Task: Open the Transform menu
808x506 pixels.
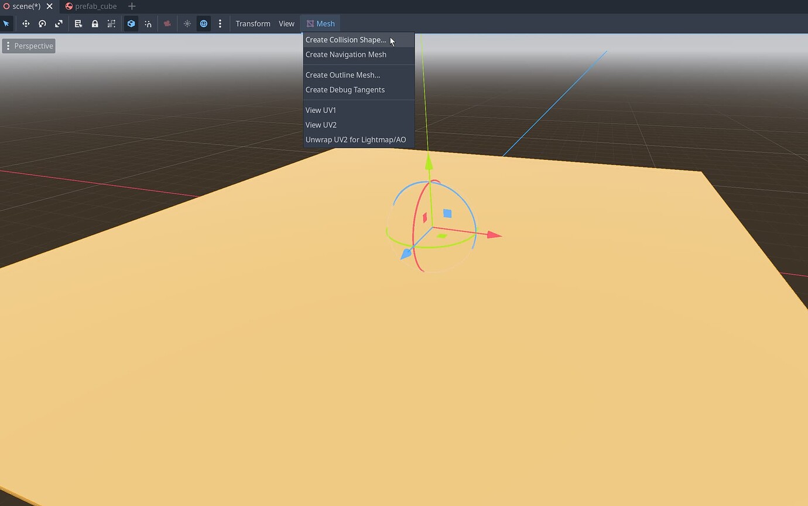Action: click(x=253, y=23)
